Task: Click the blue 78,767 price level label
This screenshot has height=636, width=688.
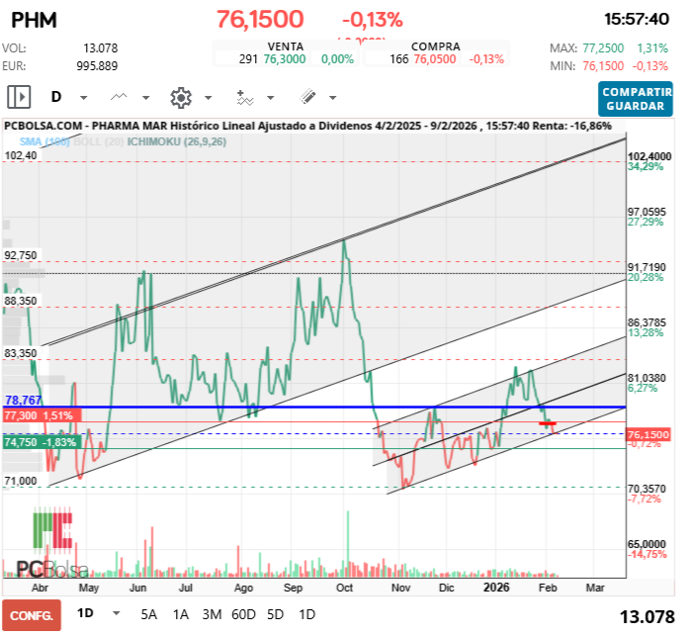Action: [24, 401]
